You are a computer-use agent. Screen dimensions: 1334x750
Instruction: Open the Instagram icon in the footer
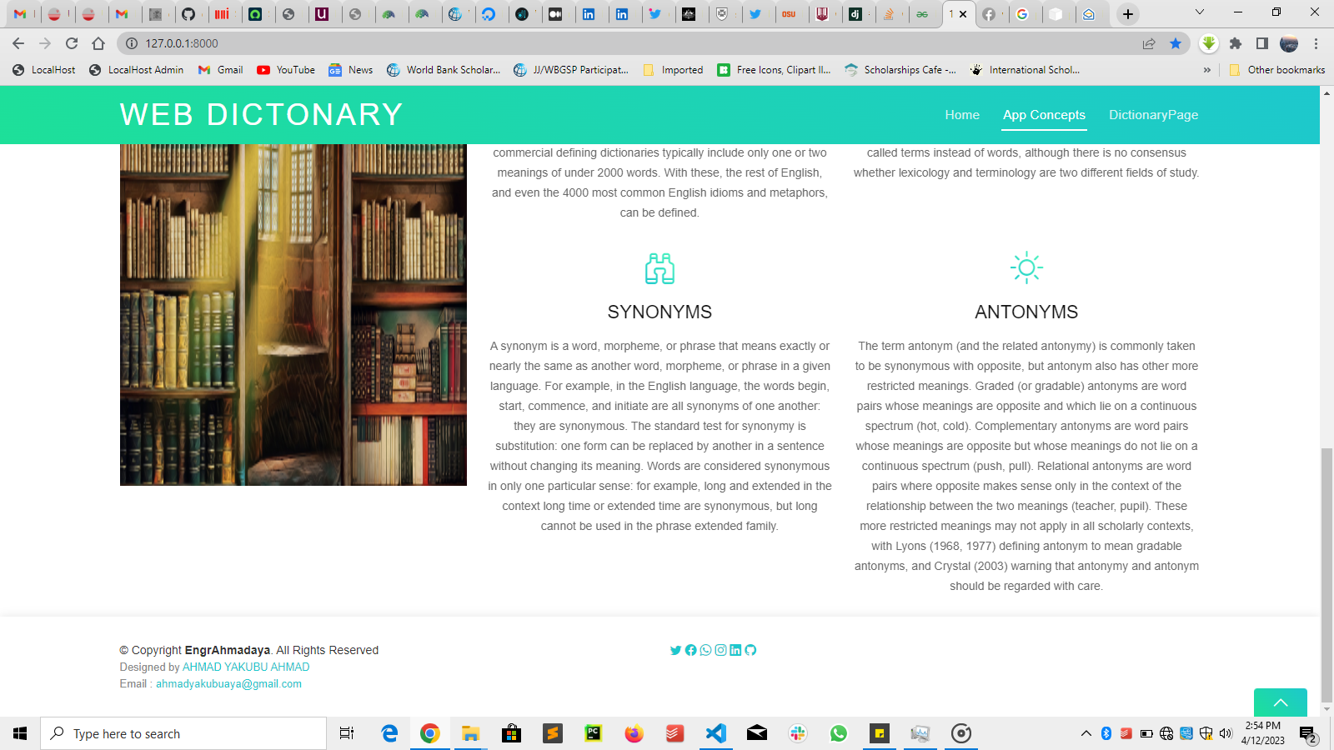click(x=720, y=650)
